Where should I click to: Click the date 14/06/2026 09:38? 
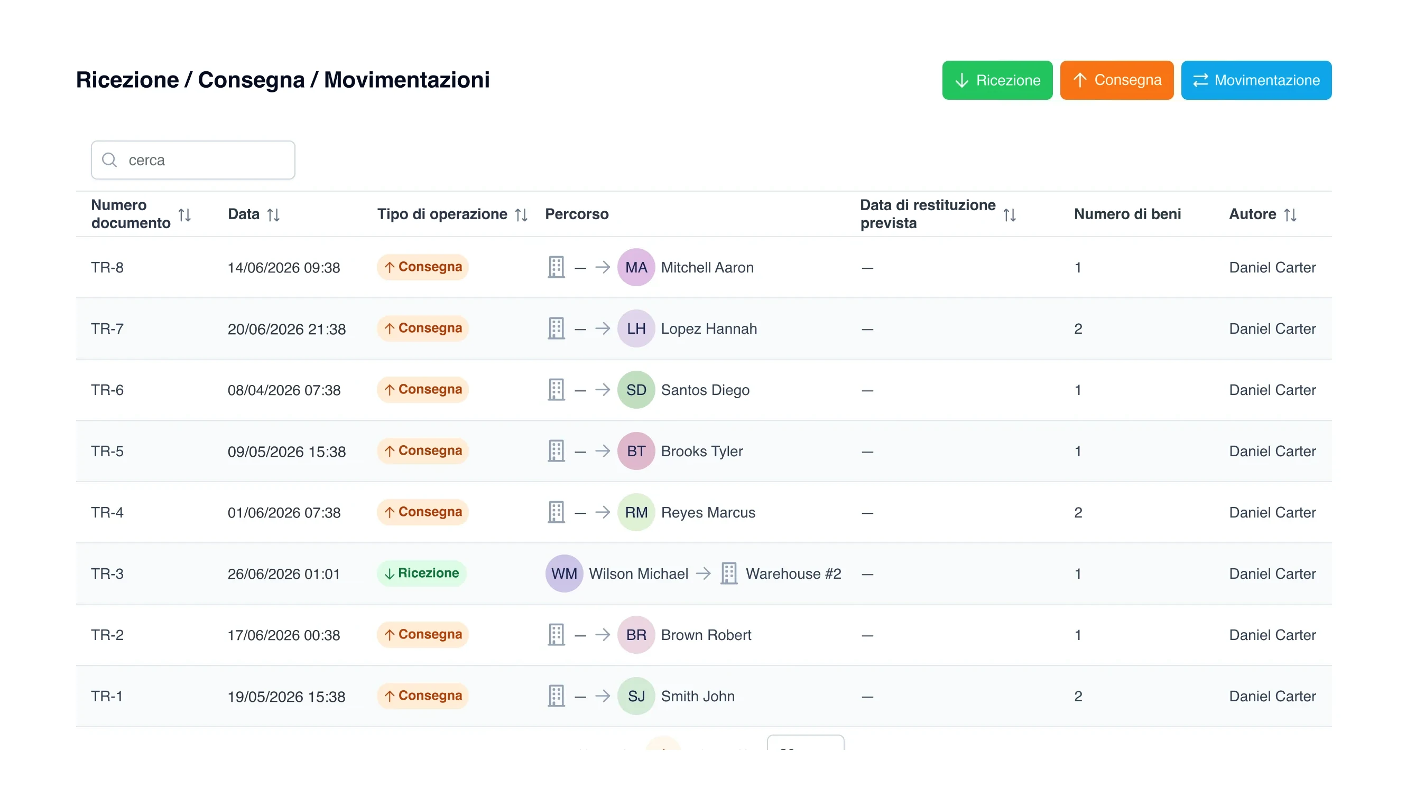pos(283,268)
